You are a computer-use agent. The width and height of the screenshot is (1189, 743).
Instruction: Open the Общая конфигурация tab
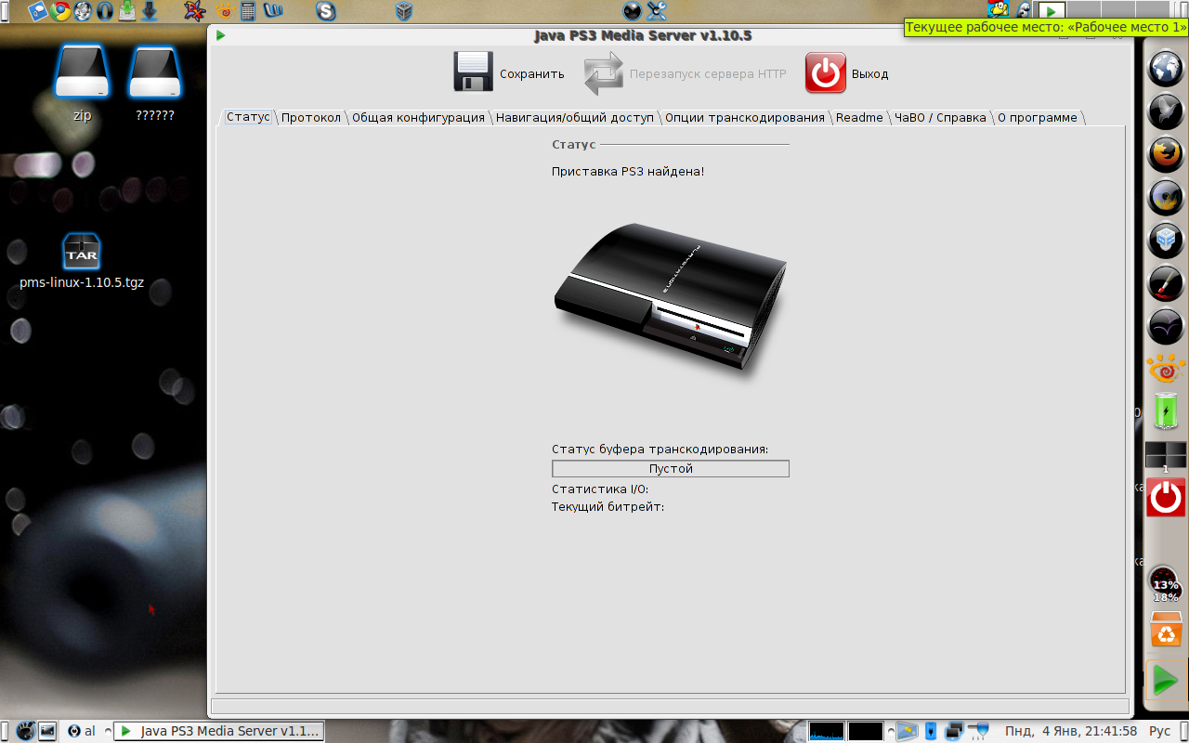[x=418, y=118]
